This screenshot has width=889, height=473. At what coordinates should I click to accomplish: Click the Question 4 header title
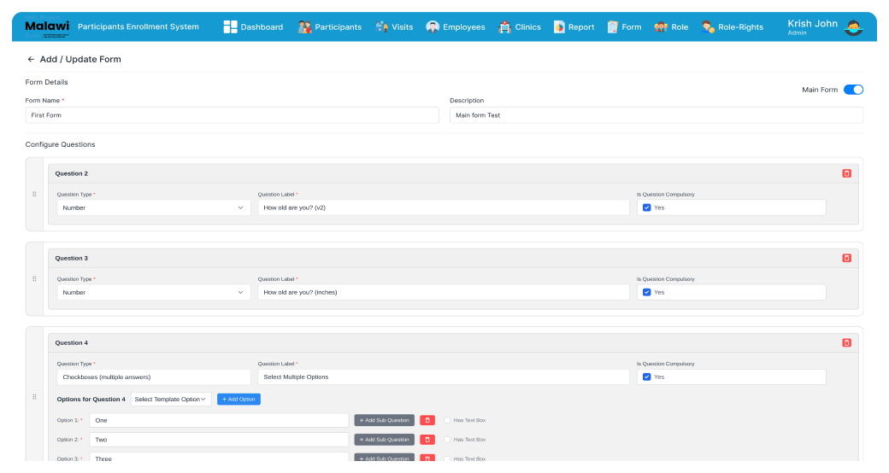point(72,342)
